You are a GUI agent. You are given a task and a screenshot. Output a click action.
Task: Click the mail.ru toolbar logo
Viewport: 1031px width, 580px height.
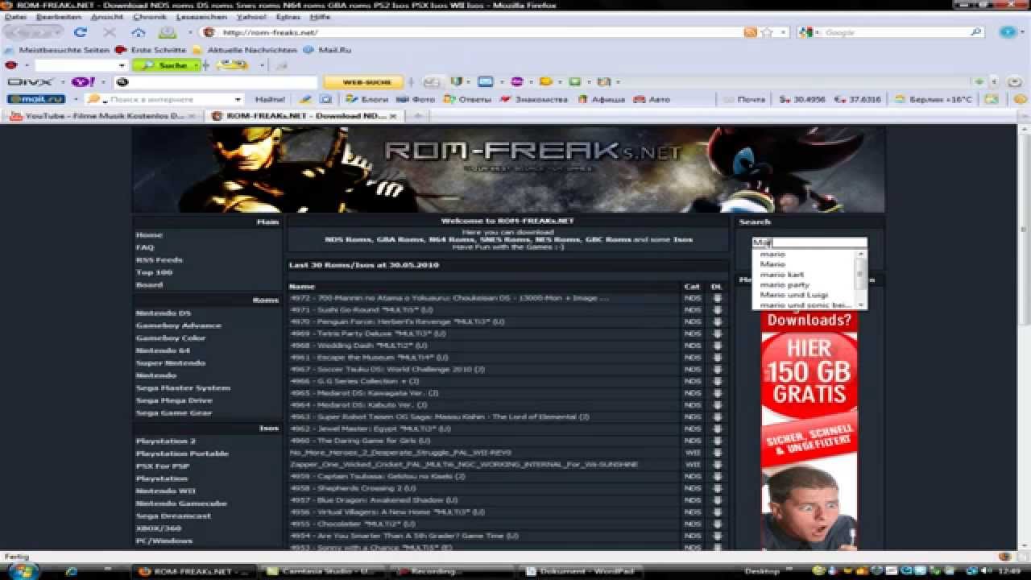pyautogui.click(x=36, y=99)
